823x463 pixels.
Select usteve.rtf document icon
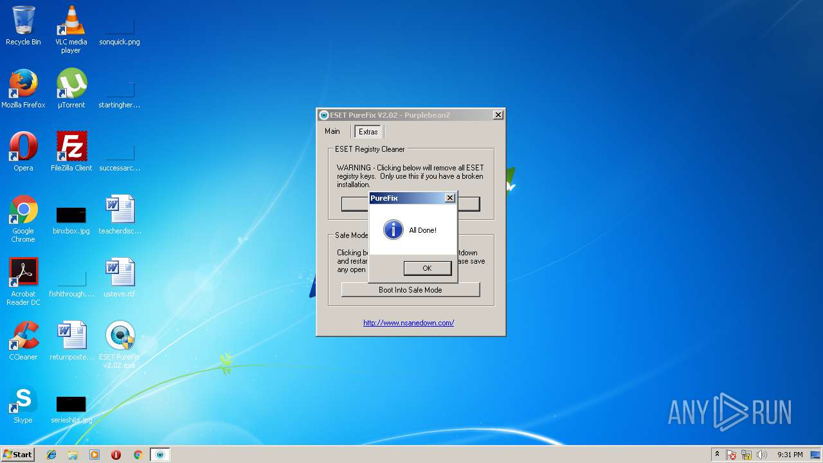120,278
